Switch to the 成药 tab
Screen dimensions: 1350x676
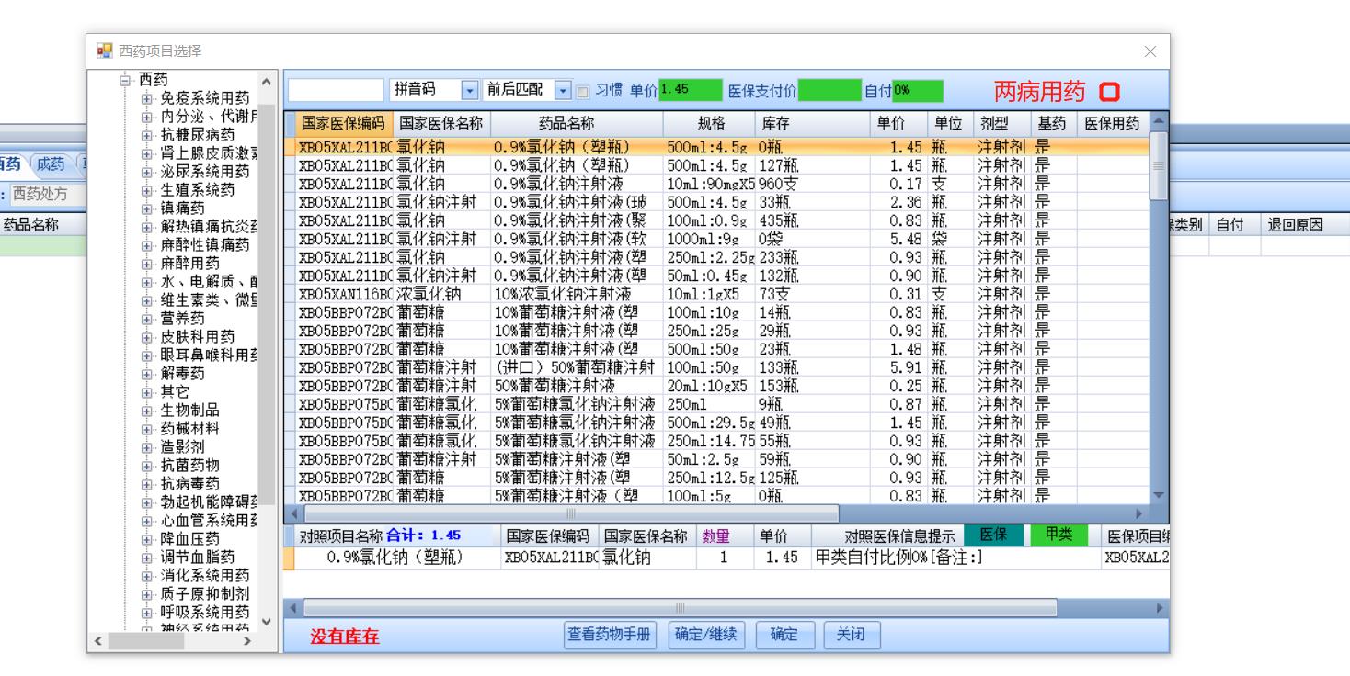(x=51, y=164)
